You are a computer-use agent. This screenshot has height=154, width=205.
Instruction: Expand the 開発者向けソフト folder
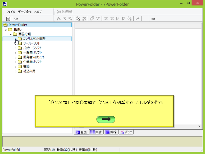(15, 57)
